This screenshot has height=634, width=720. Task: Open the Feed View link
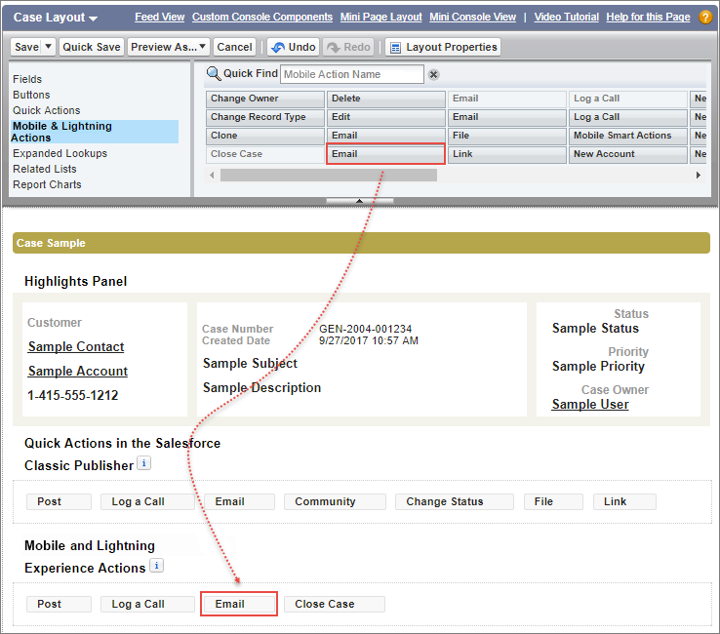159,17
